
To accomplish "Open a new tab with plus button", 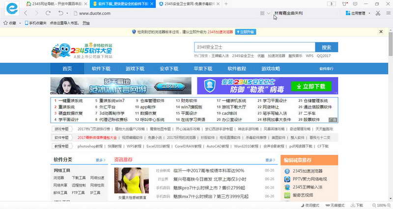I will (x=226, y=4).
